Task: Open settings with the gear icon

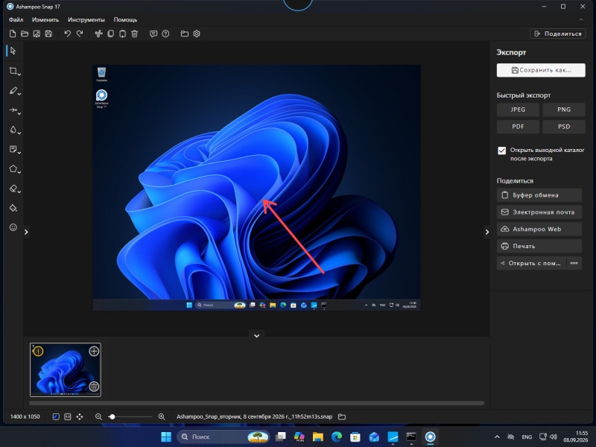Action: pos(197,34)
